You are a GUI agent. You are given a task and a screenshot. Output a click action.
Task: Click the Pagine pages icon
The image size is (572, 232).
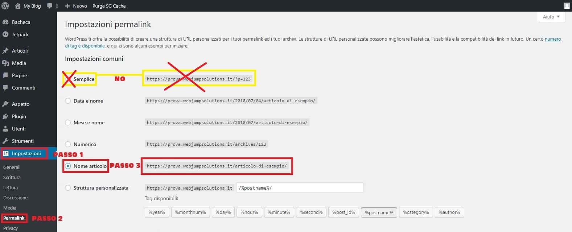coord(5,75)
